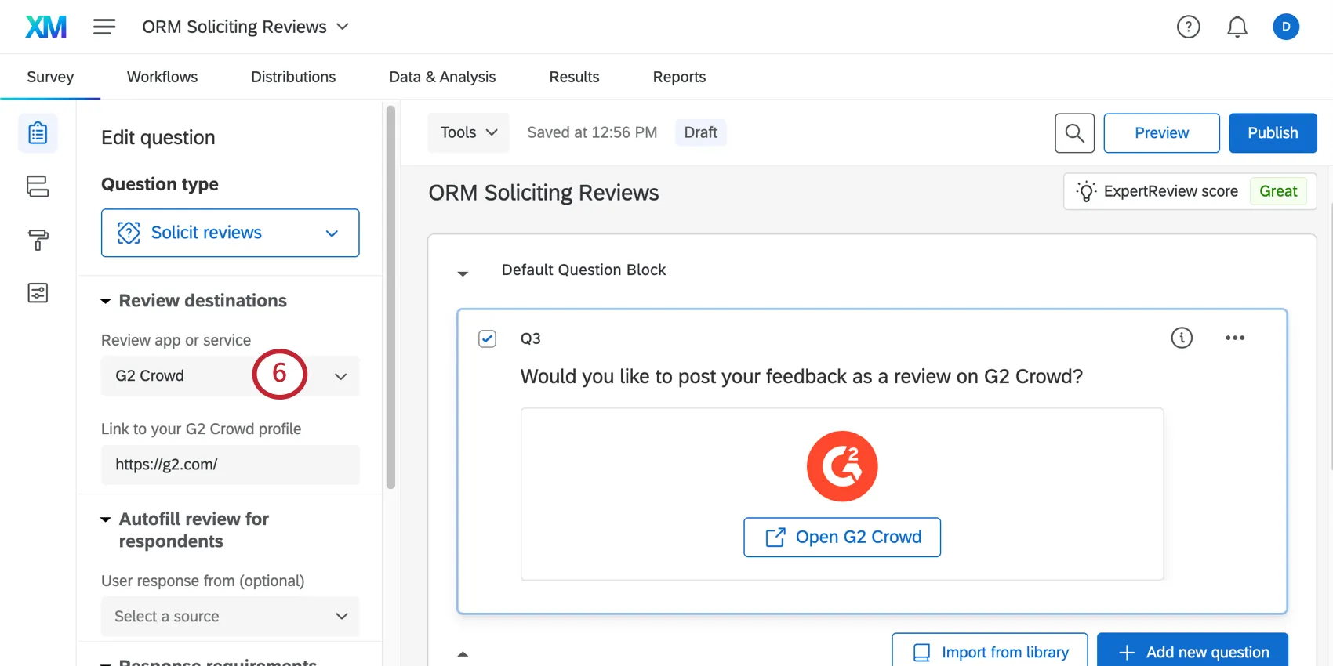Switch to the Survey tab
Viewport: 1333px width, 666px height.
click(x=50, y=77)
